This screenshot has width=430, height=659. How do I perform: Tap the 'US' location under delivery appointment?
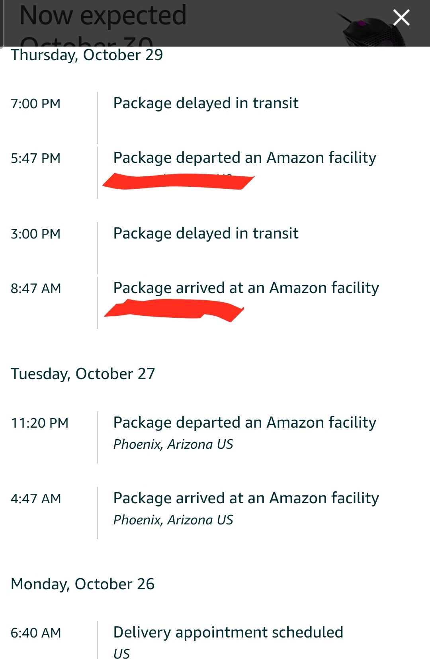point(123,653)
